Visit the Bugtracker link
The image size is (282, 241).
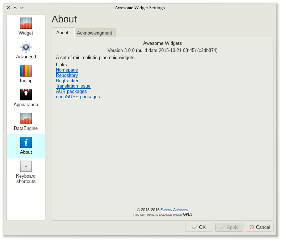[x=67, y=81]
